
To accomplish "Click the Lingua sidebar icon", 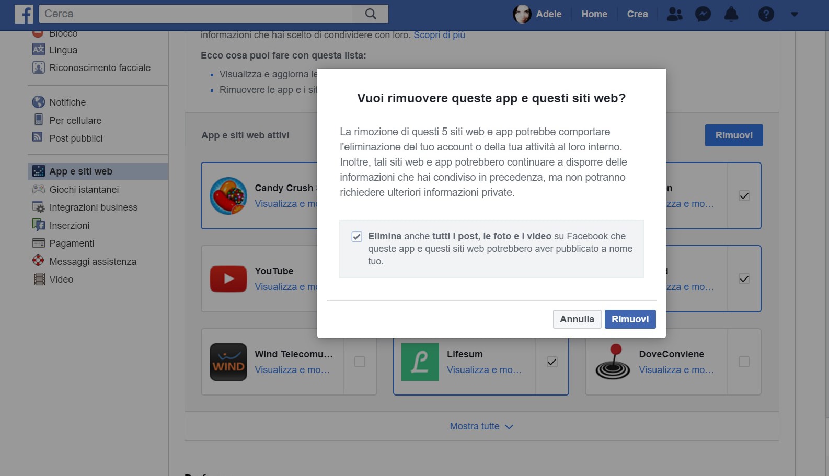I will point(39,50).
